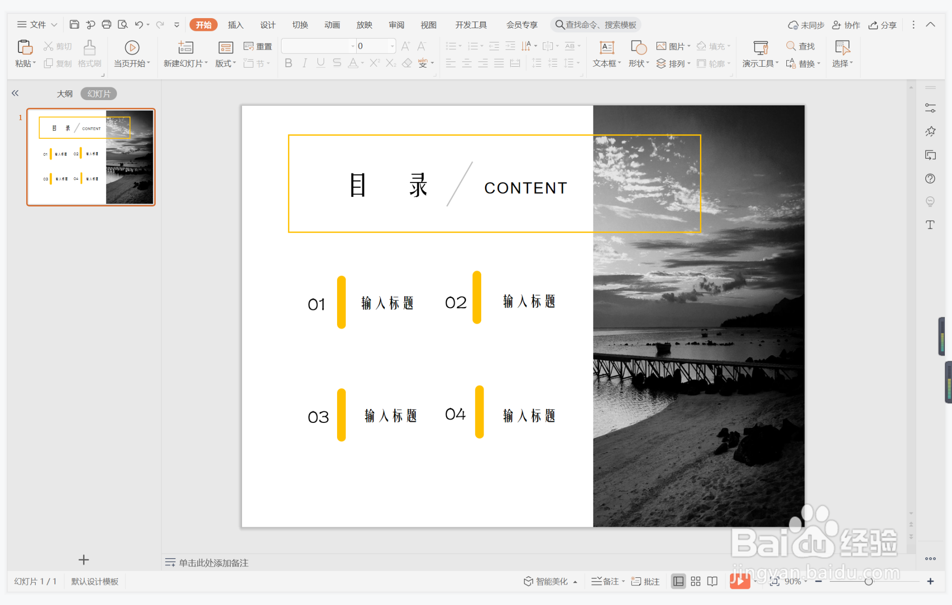Switch to slide sorter view

[695, 581]
